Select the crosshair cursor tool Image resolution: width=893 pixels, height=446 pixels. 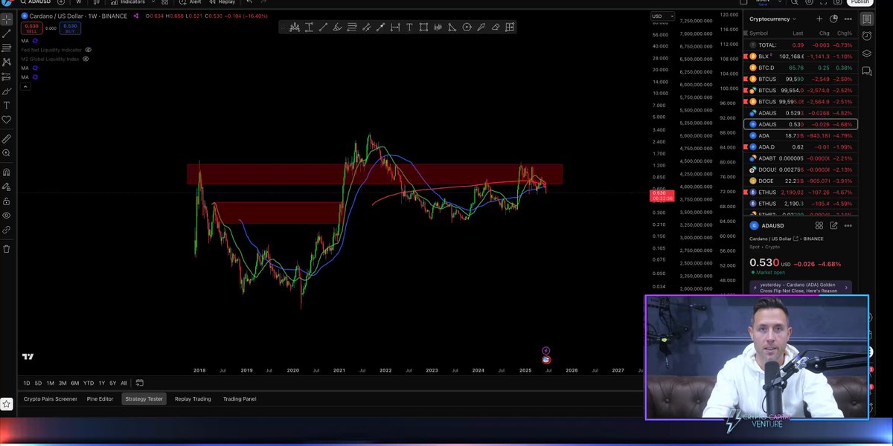tap(7, 19)
